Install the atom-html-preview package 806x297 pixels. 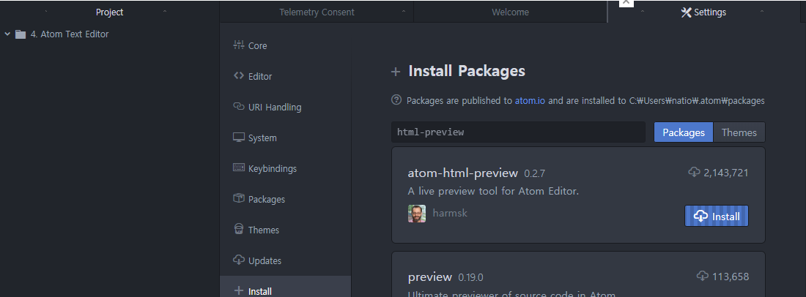[x=717, y=216]
